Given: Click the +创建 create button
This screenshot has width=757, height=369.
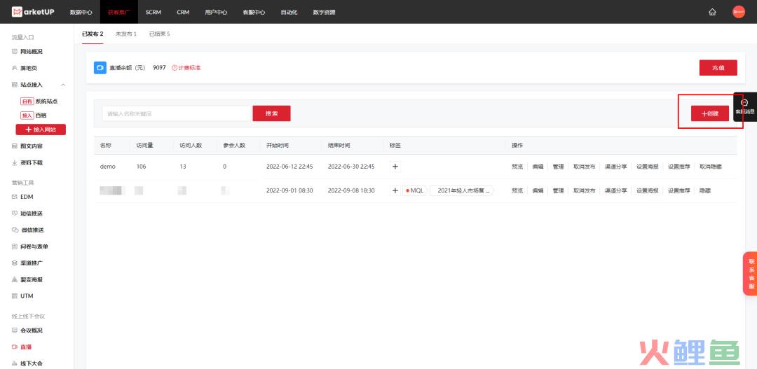Looking at the screenshot, I should pyautogui.click(x=709, y=113).
